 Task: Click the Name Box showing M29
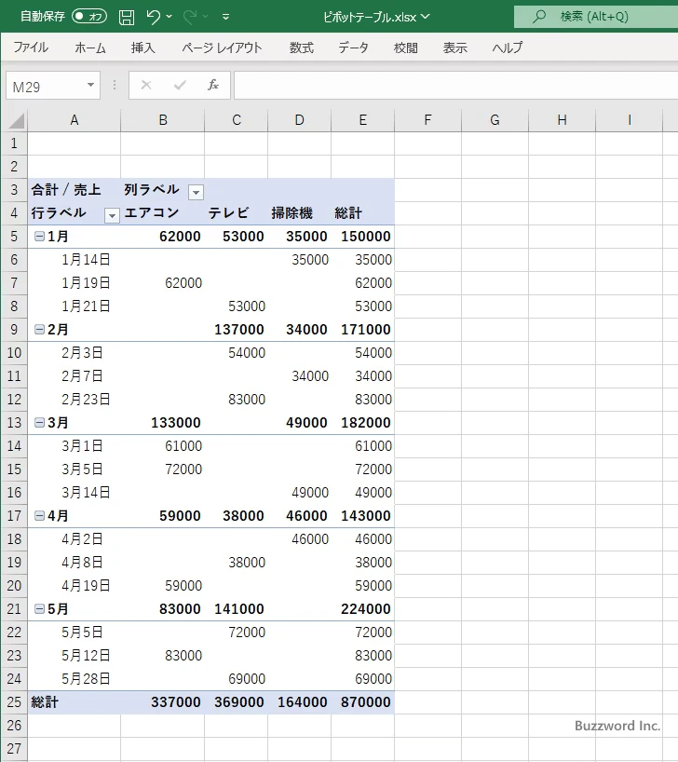tap(47, 86)
